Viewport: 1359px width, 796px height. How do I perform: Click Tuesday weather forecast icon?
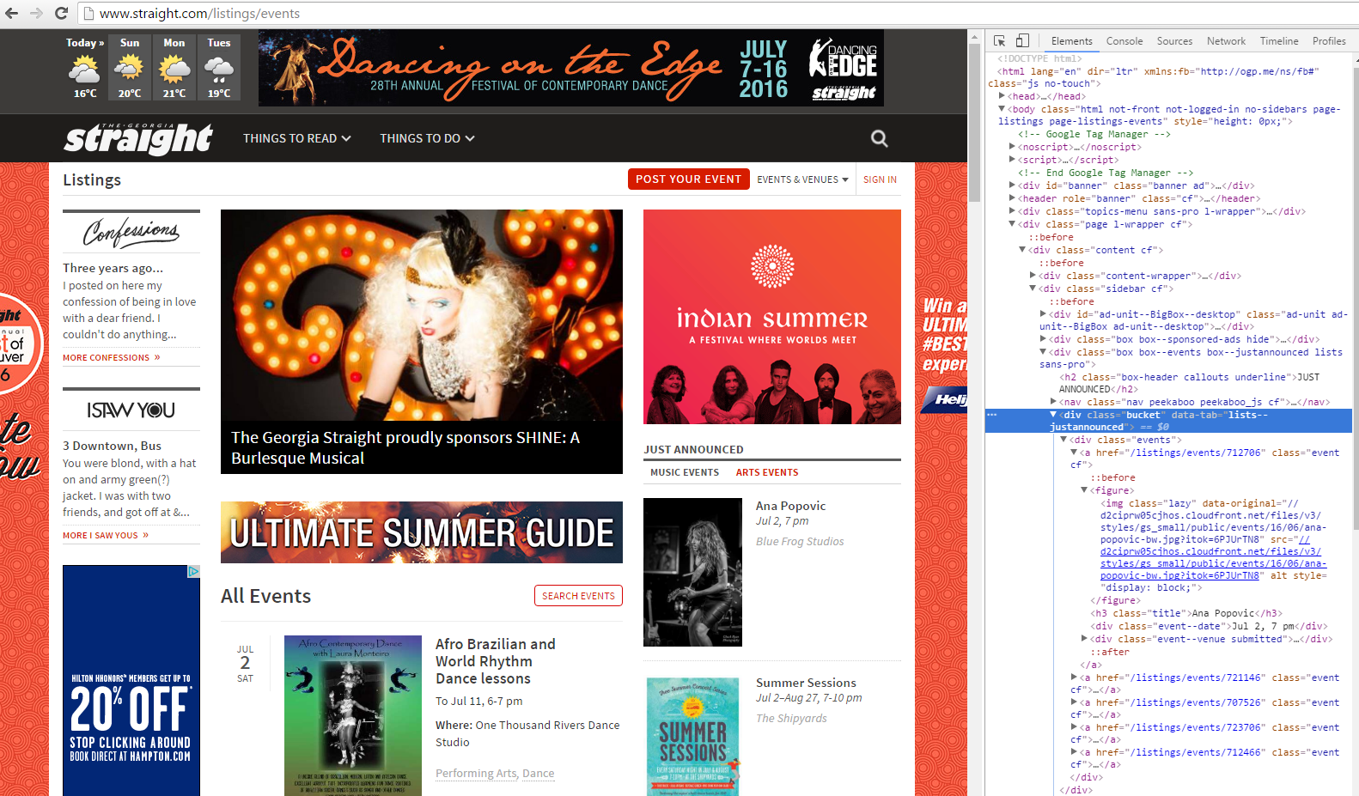pyautogui.click(x=219, y=69)
